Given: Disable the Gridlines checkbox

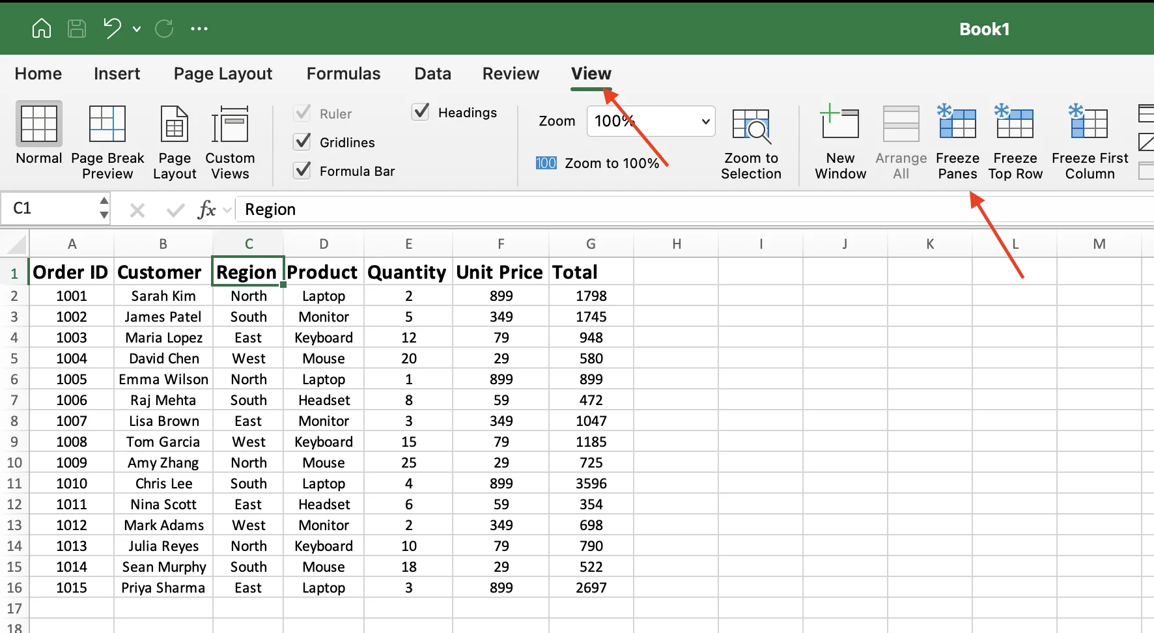Looking at the screenshot, I should [x=302, y=142].
